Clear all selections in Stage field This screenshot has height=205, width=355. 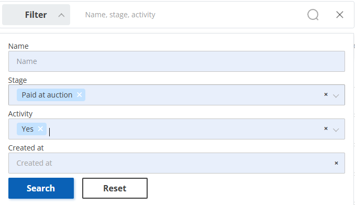click(x=326, y=94)
